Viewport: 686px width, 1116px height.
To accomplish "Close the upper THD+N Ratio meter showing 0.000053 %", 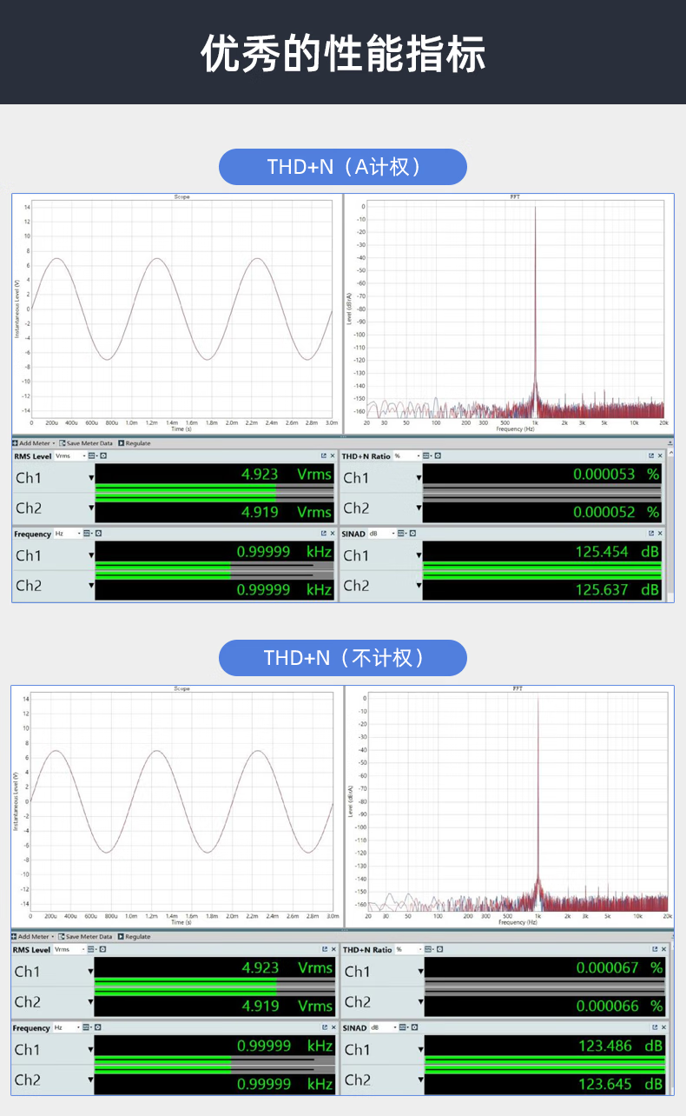I will click(659, 456).
